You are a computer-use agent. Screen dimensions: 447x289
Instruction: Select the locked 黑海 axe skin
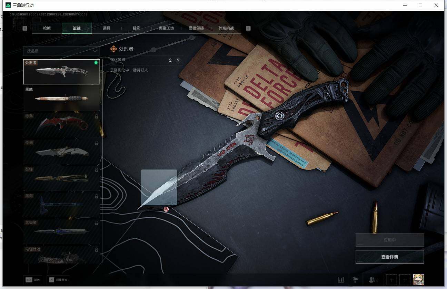pyautogui.click(x=61, y=205)
